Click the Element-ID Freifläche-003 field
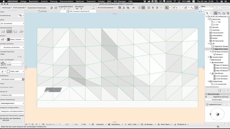The image size is (230, 129). pos(12,95)
